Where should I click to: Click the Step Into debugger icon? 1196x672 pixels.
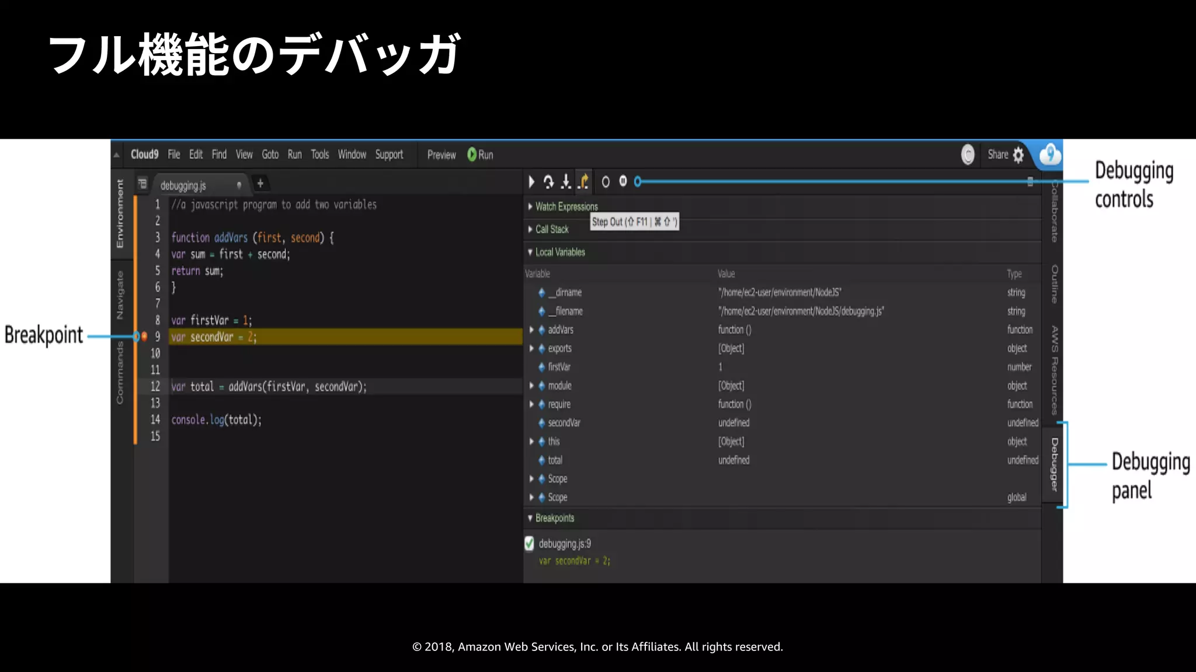(566, 182)
